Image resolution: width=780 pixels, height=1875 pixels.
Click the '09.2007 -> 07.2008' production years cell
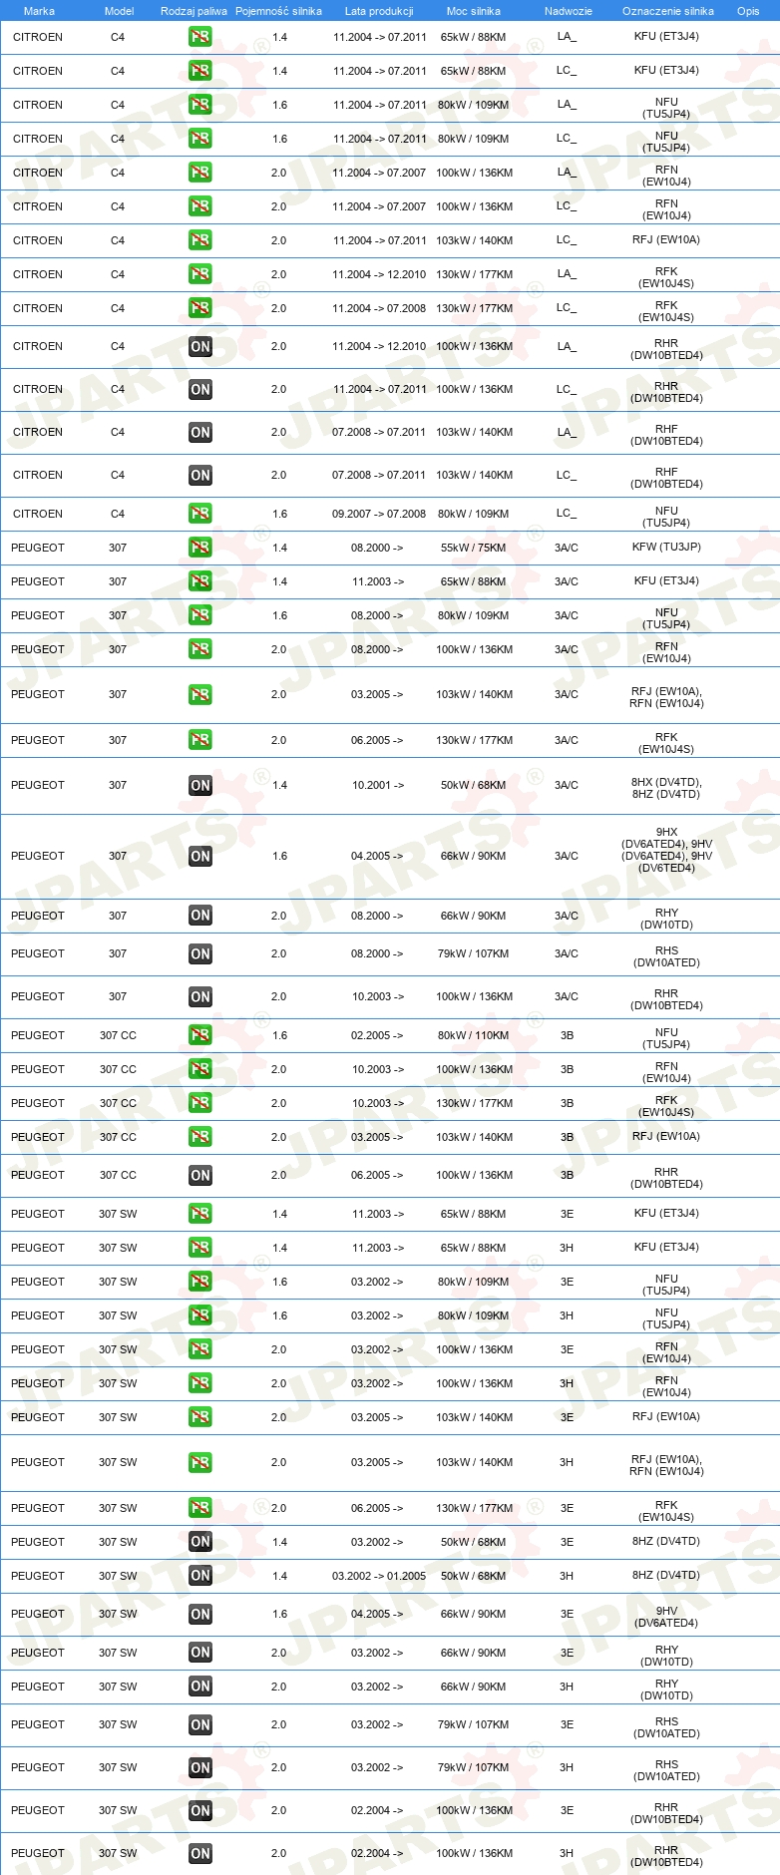(379, 514)
